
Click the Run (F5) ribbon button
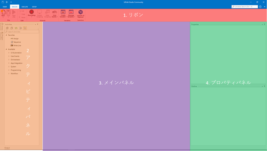pyautogui.click(x=14, y=14)
